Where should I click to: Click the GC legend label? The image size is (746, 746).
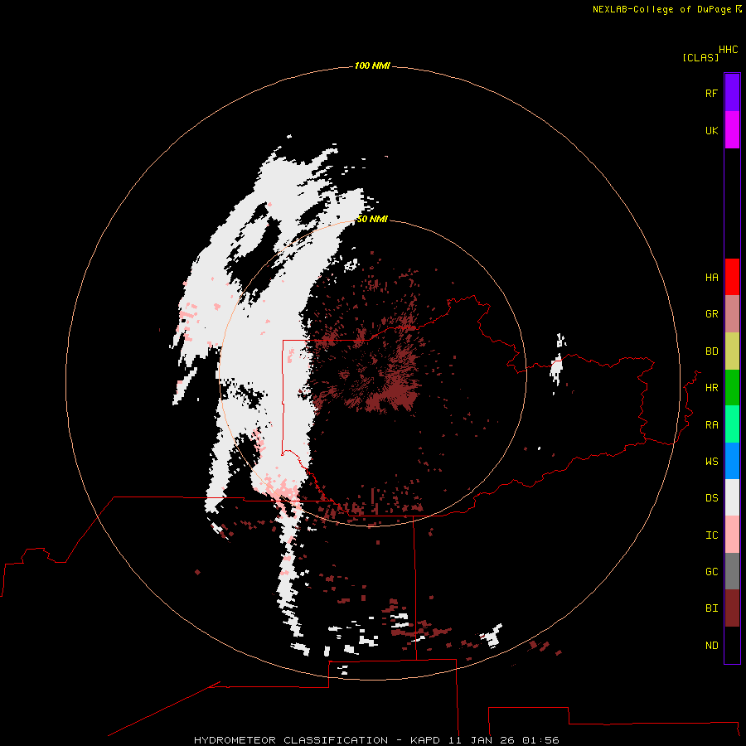[711, 572]
